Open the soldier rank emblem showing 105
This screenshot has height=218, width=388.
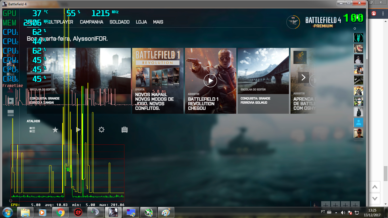[x=293, y=22]
